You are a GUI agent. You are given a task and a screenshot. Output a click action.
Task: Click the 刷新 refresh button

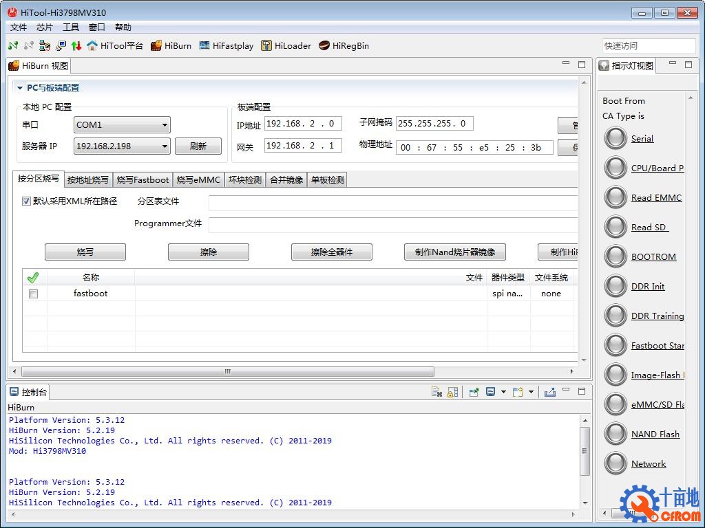(198, 146)
